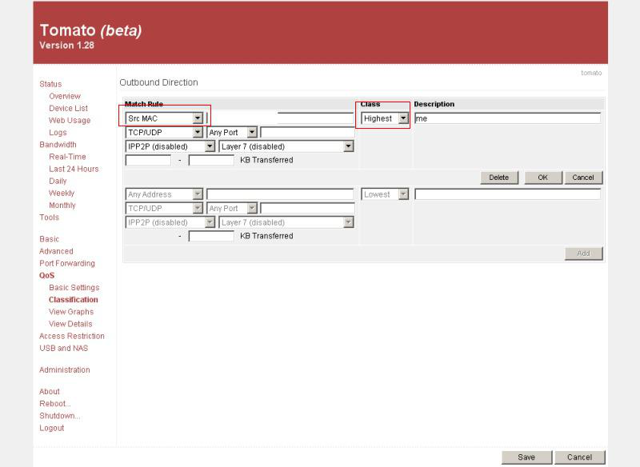
Task: Click the MAC address field beside Src MAC
Action: (x=280, y=118)
